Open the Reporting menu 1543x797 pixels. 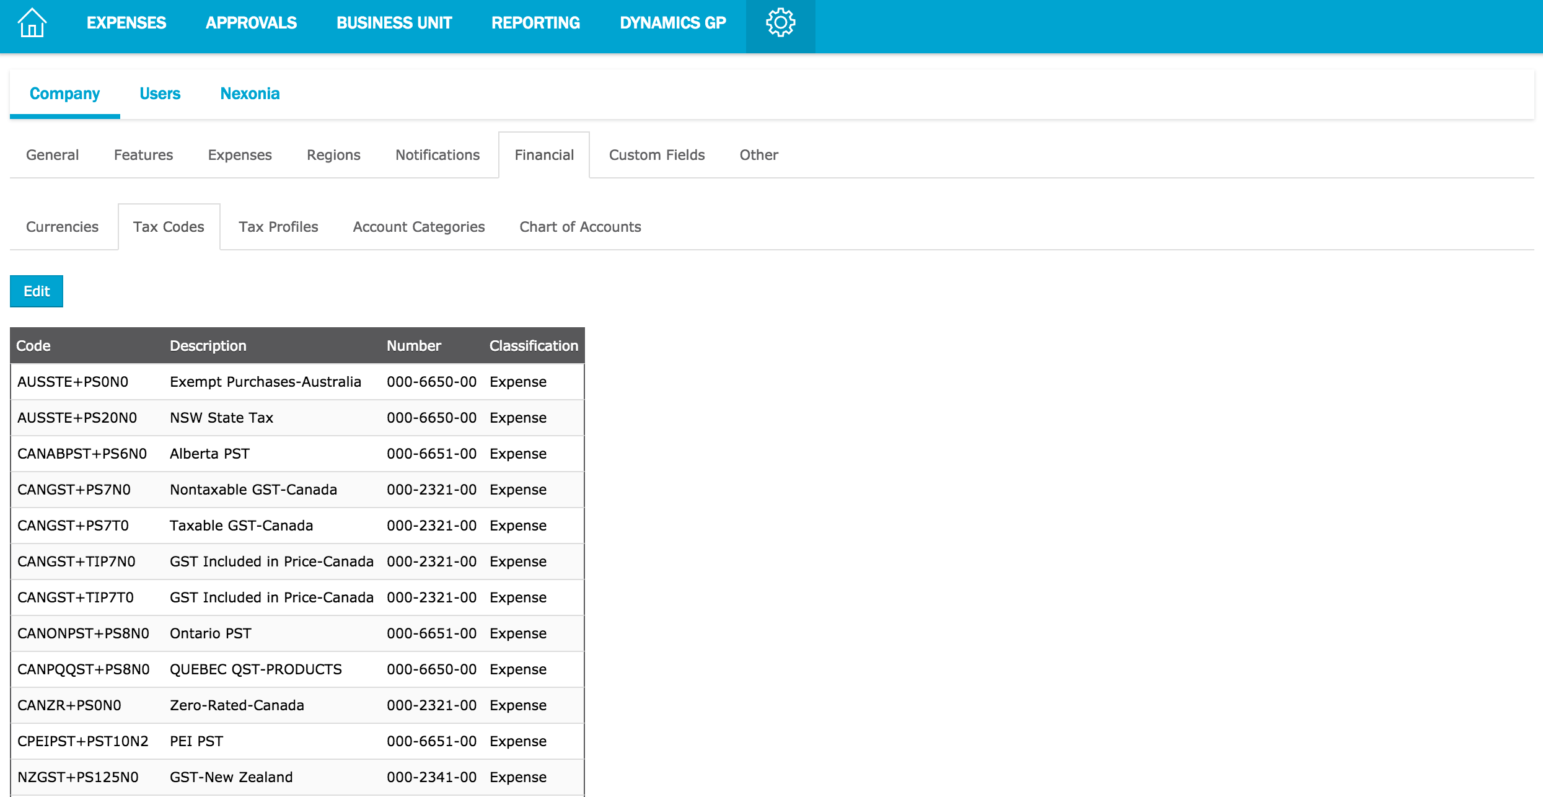point(535,24)
